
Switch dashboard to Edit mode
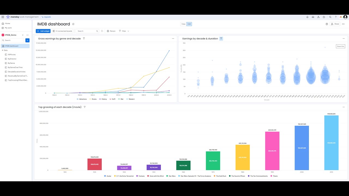coord(189,24)
